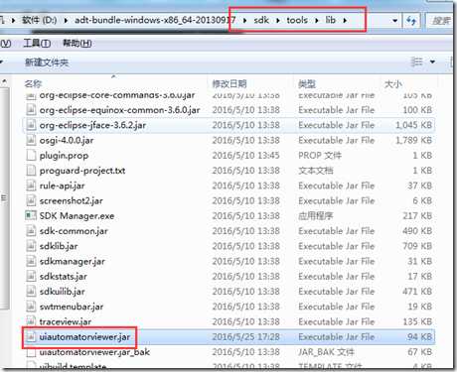Viewport: 457px width, 372px height.
Task: Click the JAR_BAK 文件 type cell
Action: click(x=326, y=352)
